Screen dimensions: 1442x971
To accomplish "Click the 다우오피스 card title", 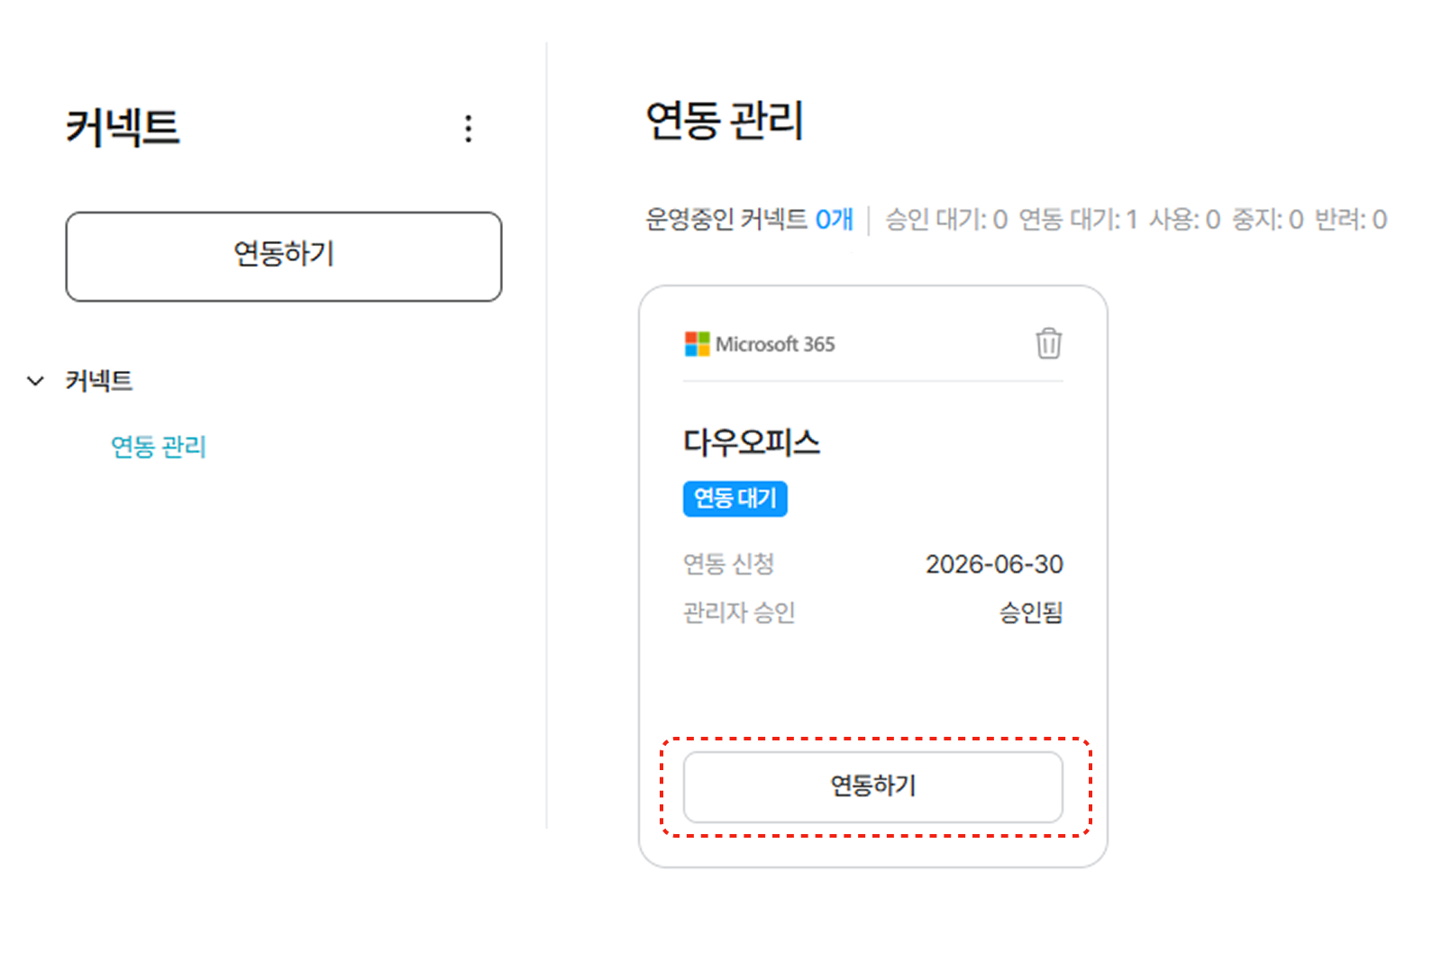I will coord(752,442).
